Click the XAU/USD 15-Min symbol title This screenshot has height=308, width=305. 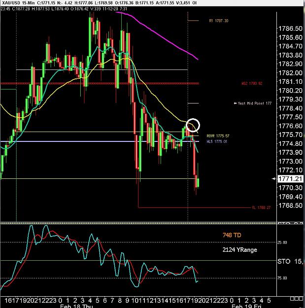(18, 3)
